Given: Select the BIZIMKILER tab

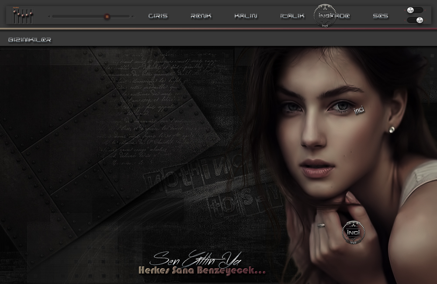Looking at the screenshot, I should [x=30, y=40].
